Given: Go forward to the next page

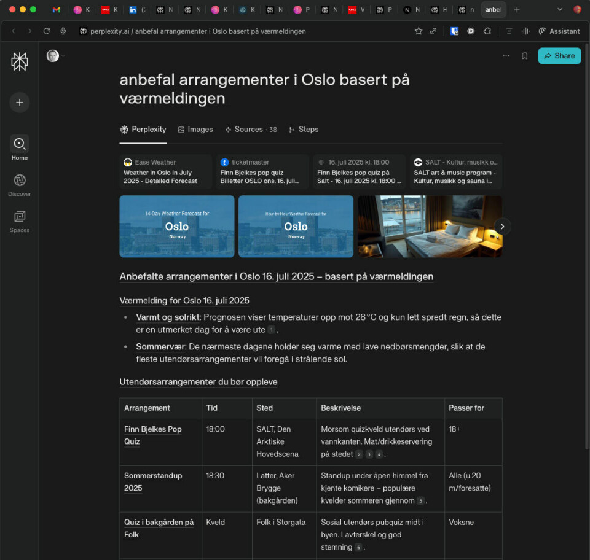Looking at the screenshot, I should click(x=29, y=31).
